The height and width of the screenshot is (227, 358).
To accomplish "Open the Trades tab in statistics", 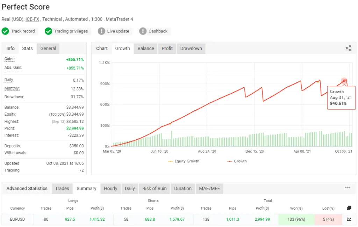I will pos(62,189).
